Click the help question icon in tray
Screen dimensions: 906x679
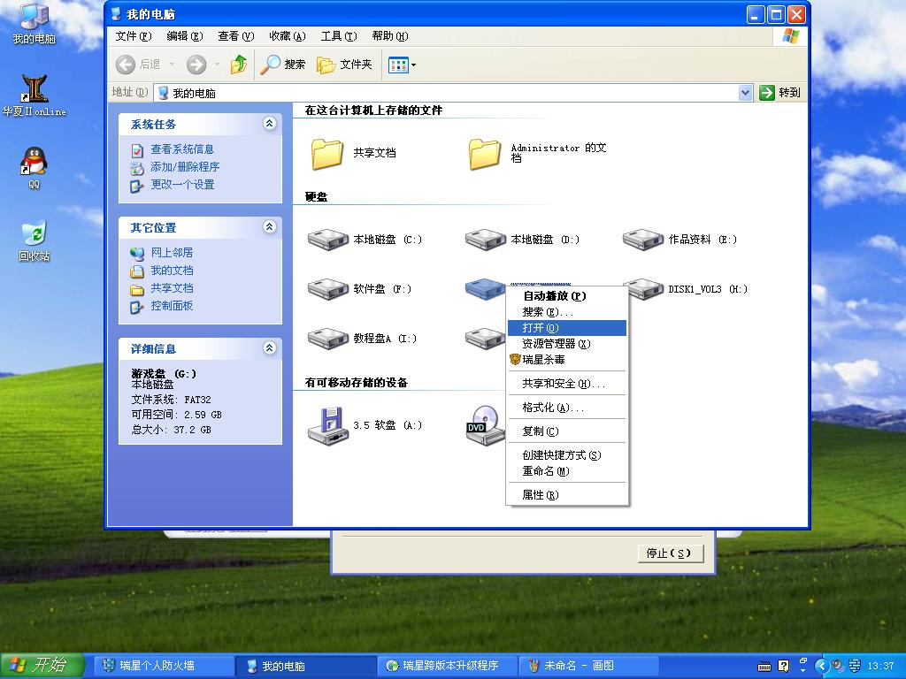[784, 667]
